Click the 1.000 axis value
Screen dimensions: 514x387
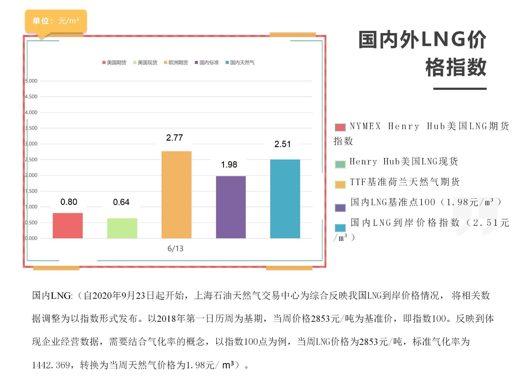(x=31, y=207)
